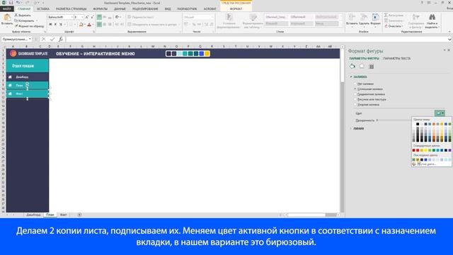Screen dimensions: 453x255
Task: Toggle Переносить текст wrap option
Action: pos(141,17)
